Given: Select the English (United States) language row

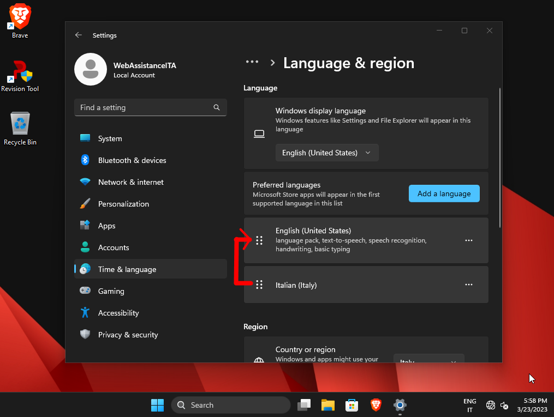Looking at the screenshot, I should [366, 240].
